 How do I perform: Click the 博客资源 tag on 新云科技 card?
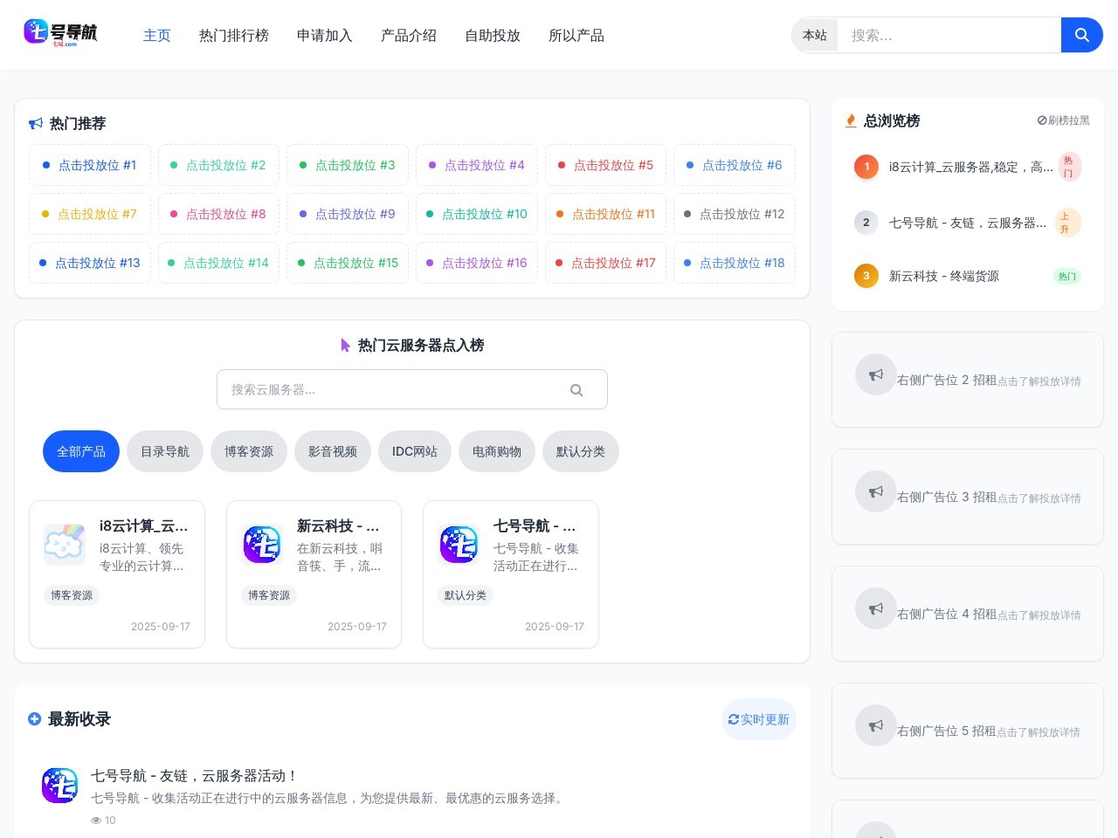(269, 595)
